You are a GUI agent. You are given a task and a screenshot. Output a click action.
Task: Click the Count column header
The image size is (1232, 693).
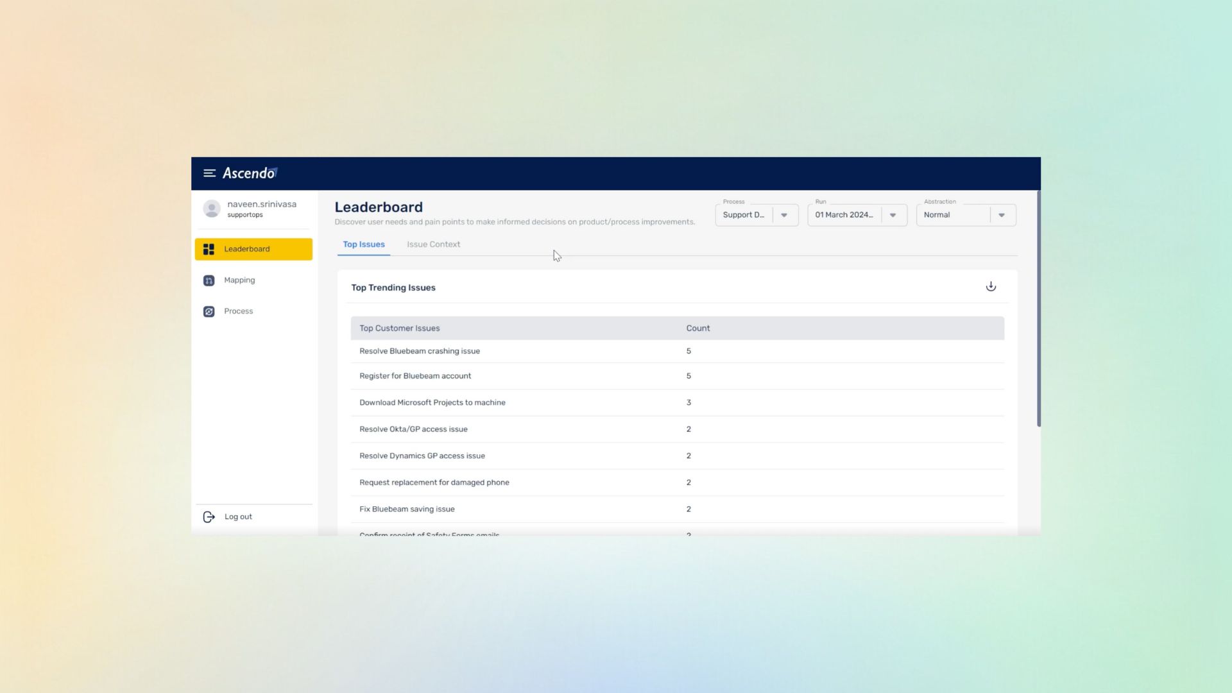point(698,329)
